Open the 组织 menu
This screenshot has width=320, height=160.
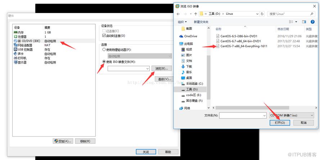point(182,22)
